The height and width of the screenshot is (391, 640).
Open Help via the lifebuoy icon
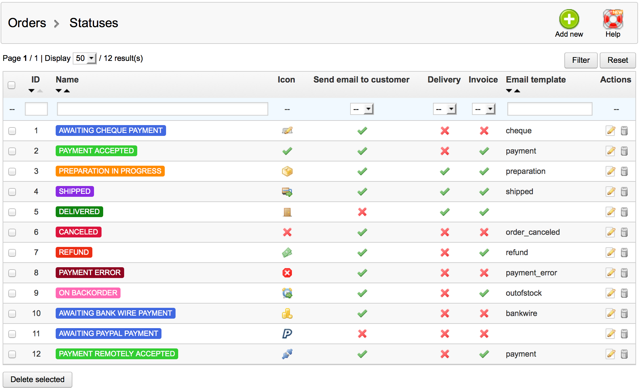(x=612, y=19)
